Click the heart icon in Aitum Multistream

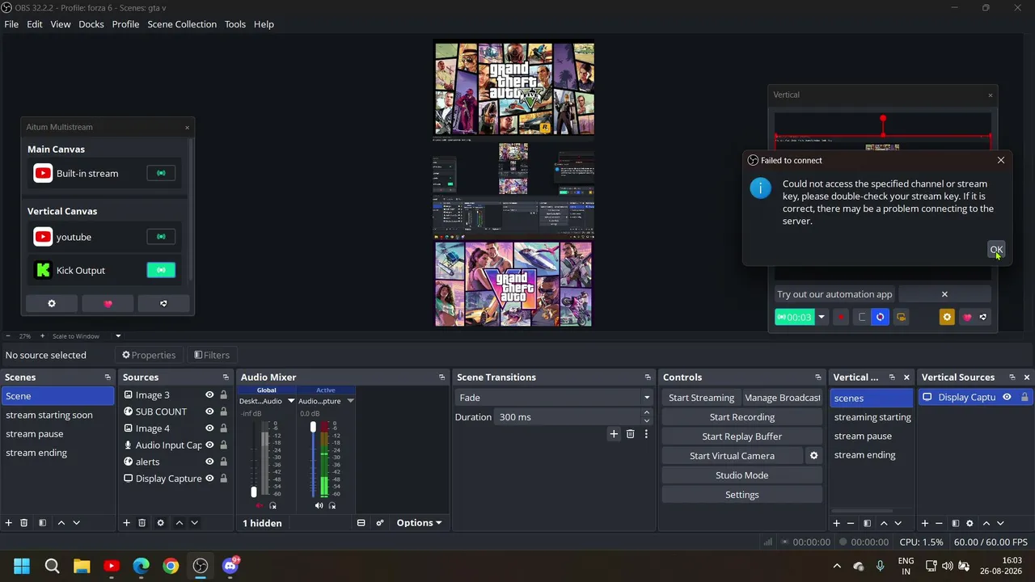pyautogui.click(x=108, y=303)
